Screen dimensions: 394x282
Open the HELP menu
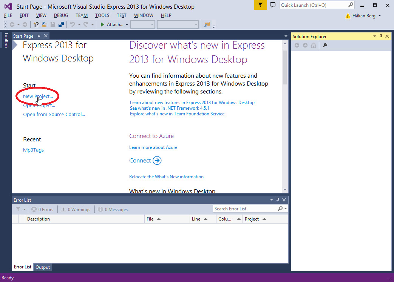click(x=166, y=15)
